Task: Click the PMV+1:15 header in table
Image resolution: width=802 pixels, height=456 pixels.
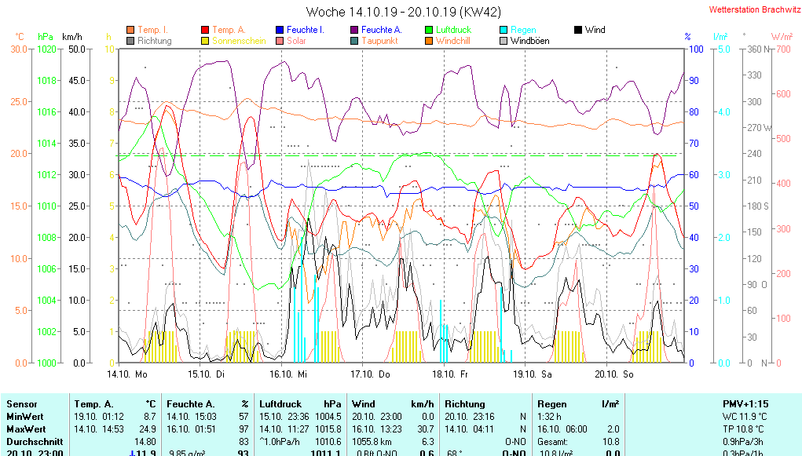Action: 746,403
